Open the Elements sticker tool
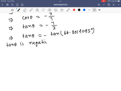The width and height of the screenshot is (121, 91). coord(49,10)
